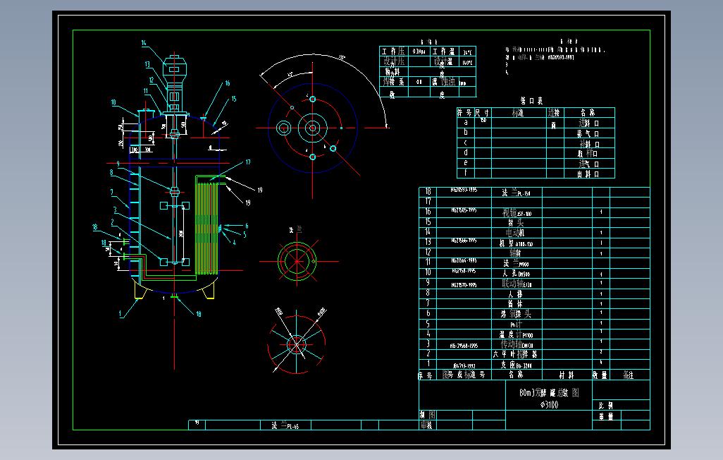Click callout number 16 above the vessel head
This screenshot has width=723, height=460.
click(228, 83)
